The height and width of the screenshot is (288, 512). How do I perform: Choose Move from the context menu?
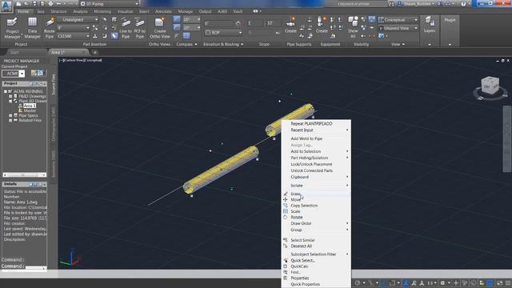[x=317, y=199]
